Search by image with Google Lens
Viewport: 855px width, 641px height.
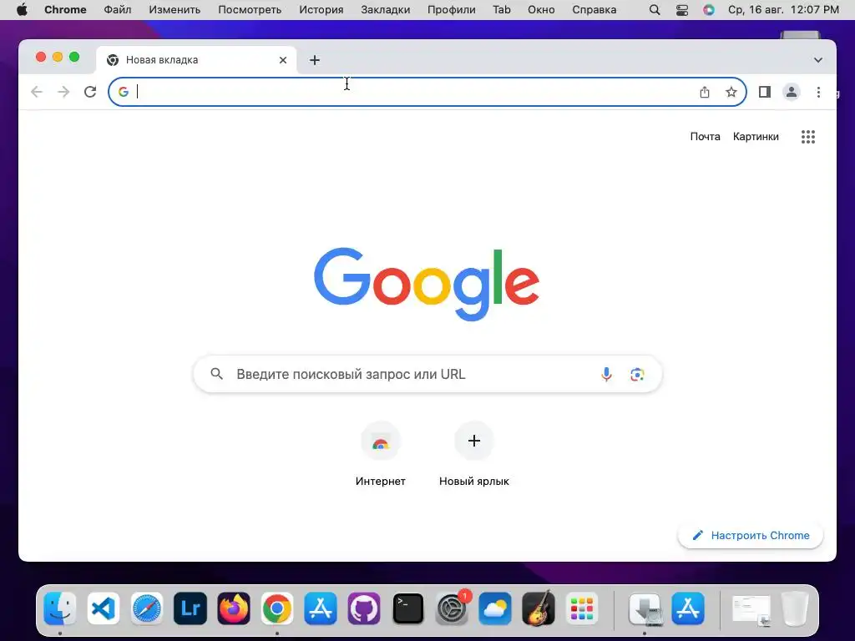tap(637, 375)
